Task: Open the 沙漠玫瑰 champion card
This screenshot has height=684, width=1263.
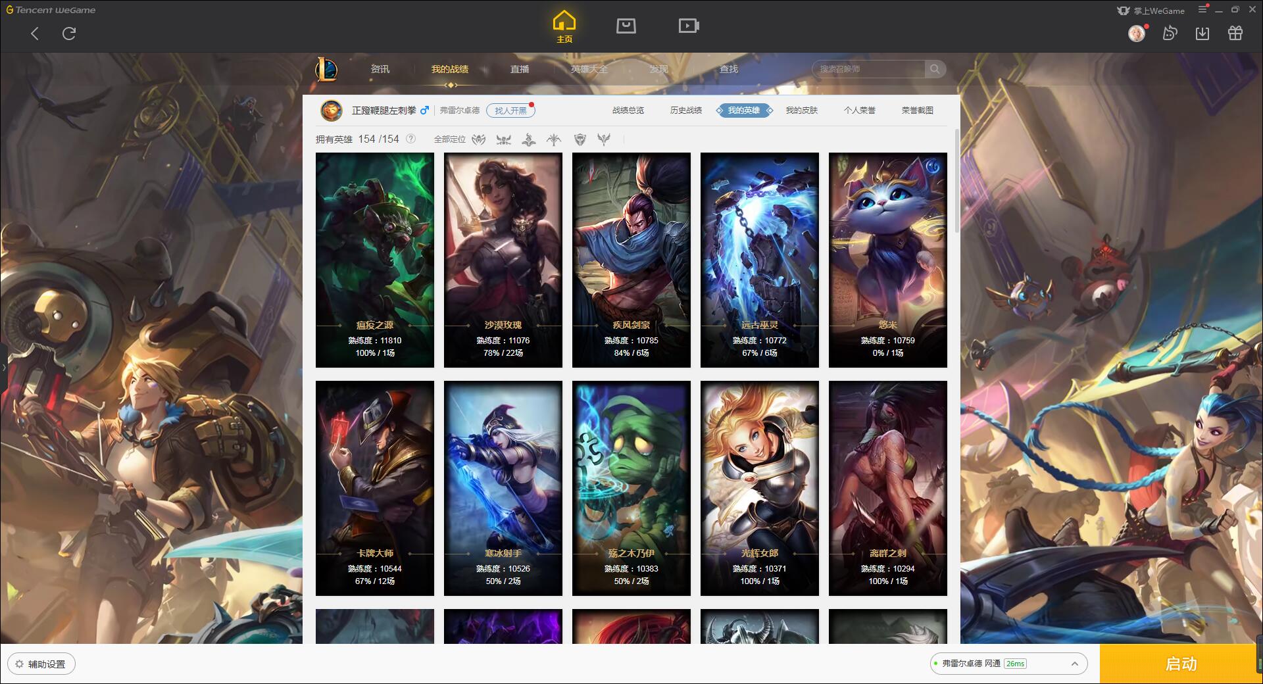Action: pyautogui.click(x=503, y=260)
